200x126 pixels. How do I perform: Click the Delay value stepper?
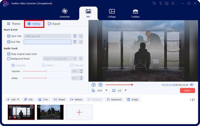[81, 78]
